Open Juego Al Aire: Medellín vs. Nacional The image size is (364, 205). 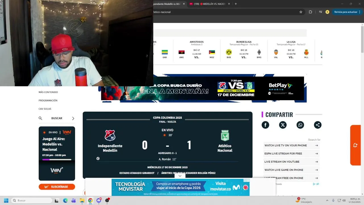pos(54,144)
